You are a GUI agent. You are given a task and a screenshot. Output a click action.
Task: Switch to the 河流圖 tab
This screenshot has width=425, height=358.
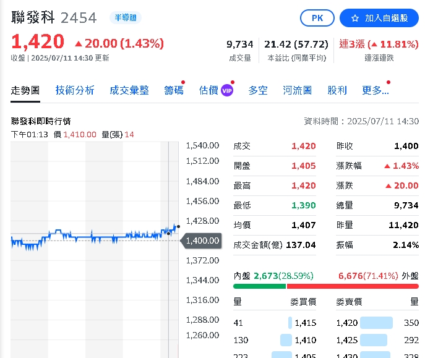(298, 90)
